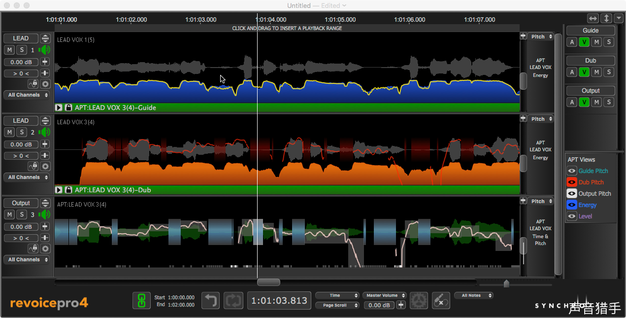Viewport: 626px width, 318px height.
Task: Click the plus icon above track 2 Pitch panel
Action: click(523, 119)
